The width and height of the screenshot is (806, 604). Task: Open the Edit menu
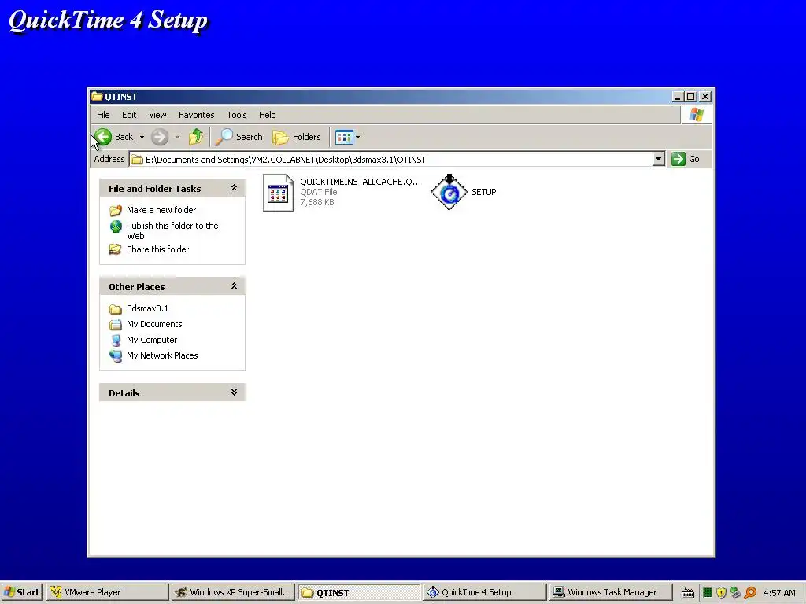point(129,115)
